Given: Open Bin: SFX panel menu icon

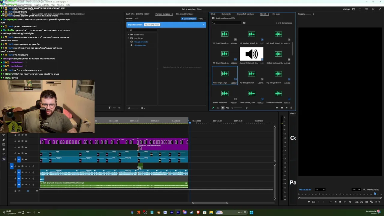Looking at the screenshot, I should point(268,14).
